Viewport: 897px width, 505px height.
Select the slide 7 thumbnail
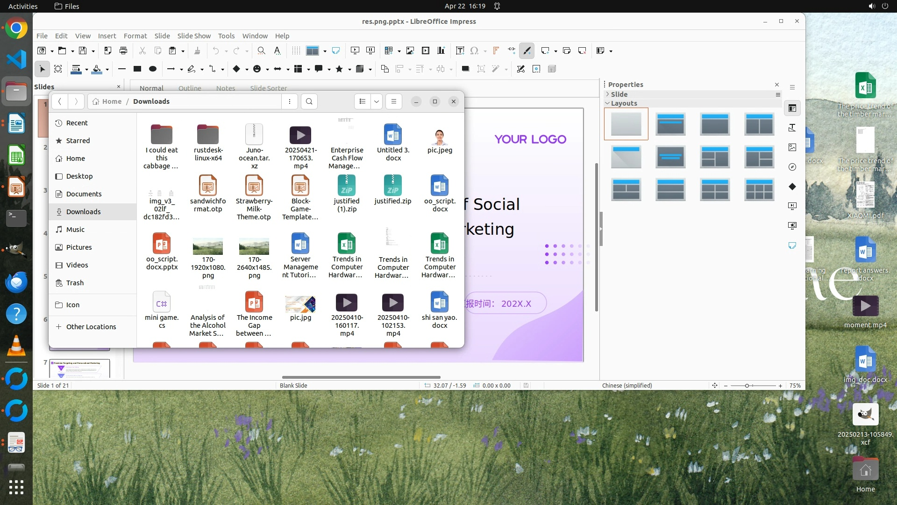(x=79, y=368)
